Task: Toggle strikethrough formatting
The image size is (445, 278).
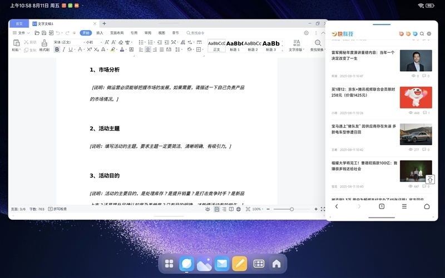Action: pos(80,49)
